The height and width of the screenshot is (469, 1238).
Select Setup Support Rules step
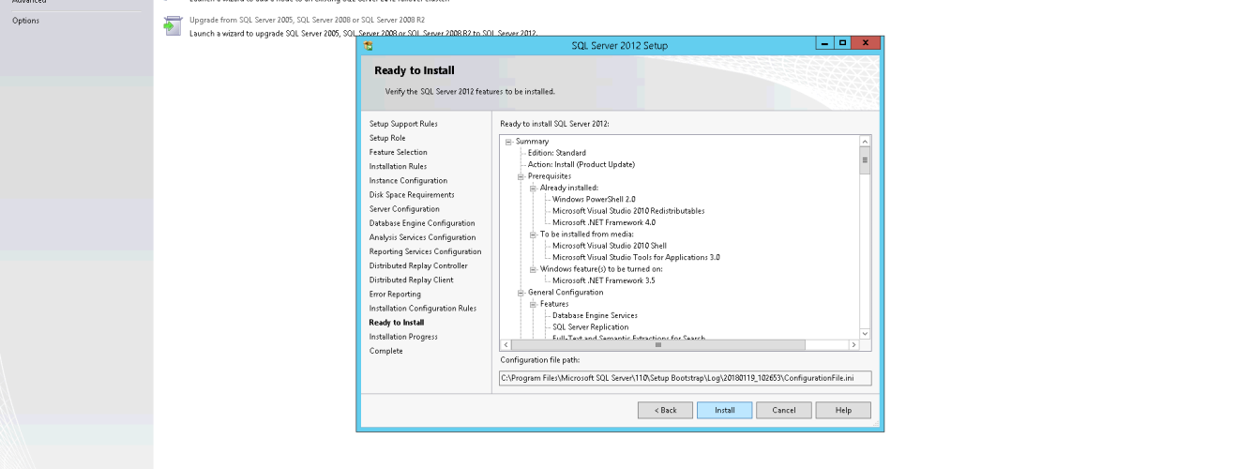(402, 124)
